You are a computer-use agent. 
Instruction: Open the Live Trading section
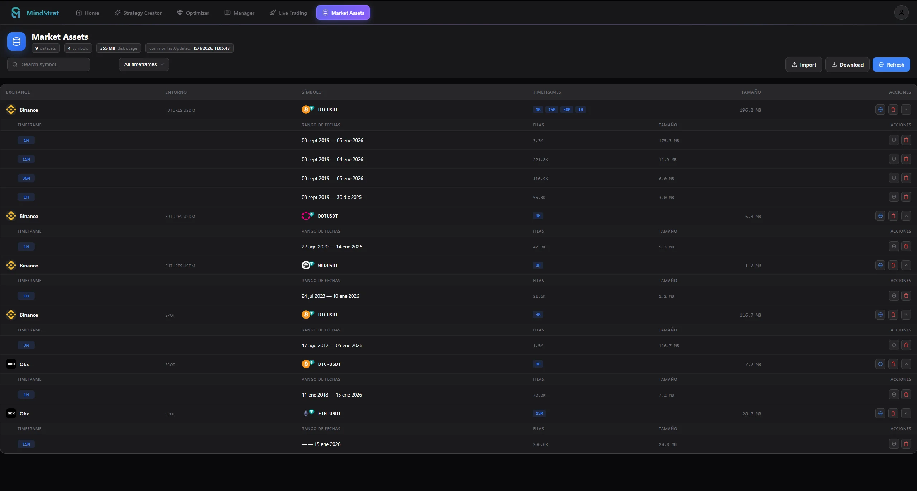[288, 13]
